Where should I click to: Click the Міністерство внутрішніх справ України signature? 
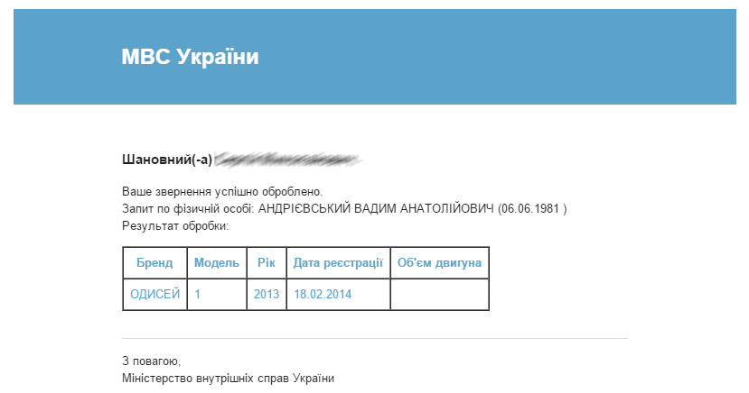[228, 379]
